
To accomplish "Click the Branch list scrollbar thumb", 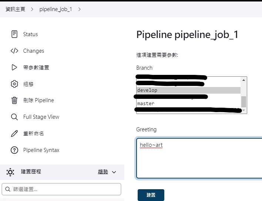I will coord(243,102).
